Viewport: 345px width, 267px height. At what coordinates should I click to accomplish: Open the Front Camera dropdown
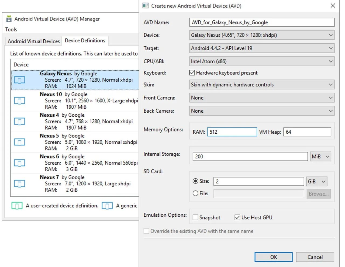(x=262, y=98)
